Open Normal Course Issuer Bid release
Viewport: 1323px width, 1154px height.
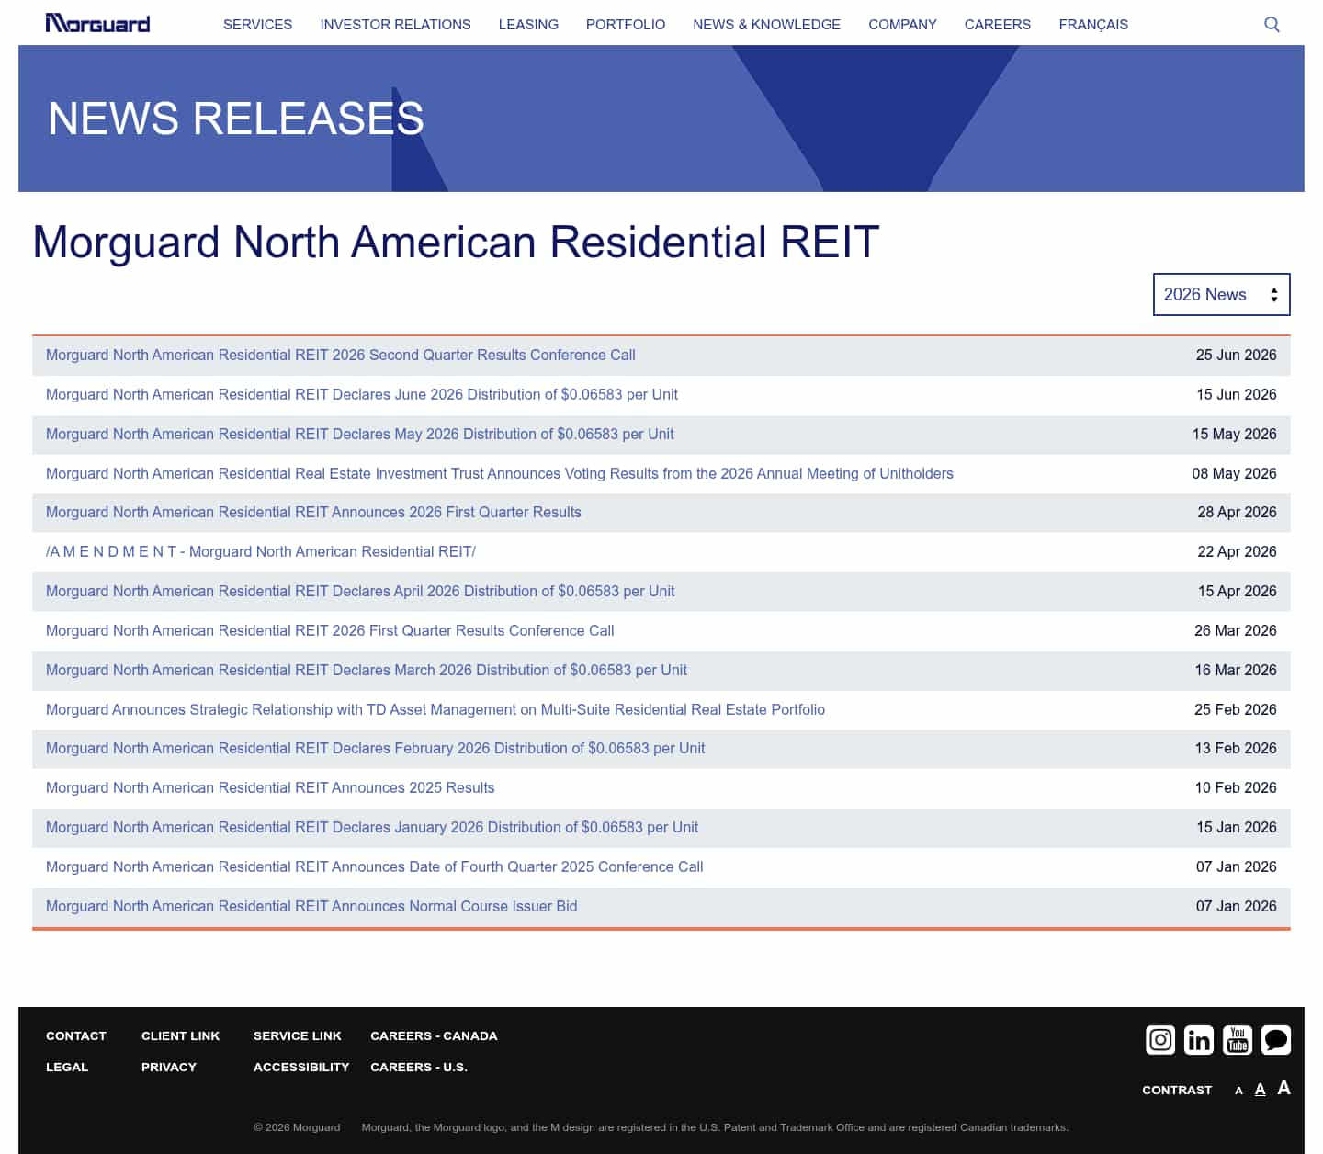(x=311, y=906)
